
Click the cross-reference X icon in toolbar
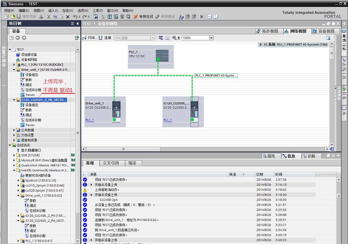(202, 17)
